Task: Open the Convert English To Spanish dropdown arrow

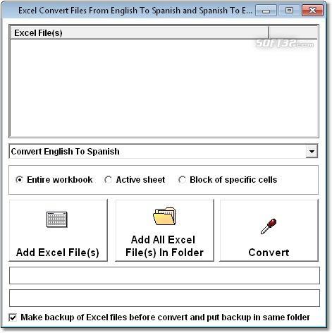Action: click(312, 152)
